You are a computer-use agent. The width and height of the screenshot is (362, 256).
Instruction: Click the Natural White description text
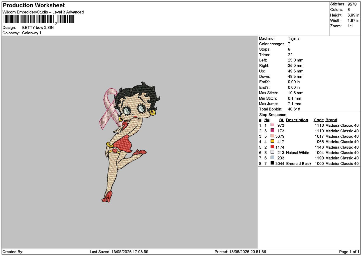pyautogui.click(x=298, y=153)
